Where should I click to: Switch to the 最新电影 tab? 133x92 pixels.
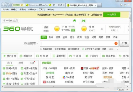click(x=59, y=56)
